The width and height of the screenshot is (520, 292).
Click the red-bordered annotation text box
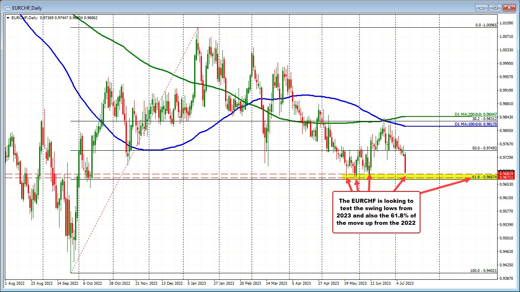click(376, 212)
